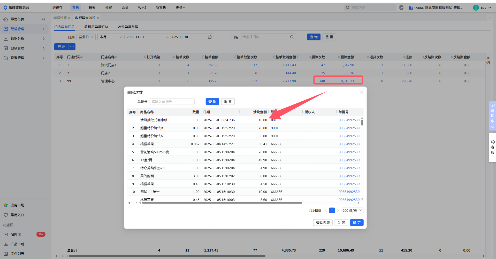Click the dialog table horizontal scrollbar
The height and width of the screenshot is (259, 496).
tap(222, 203)
